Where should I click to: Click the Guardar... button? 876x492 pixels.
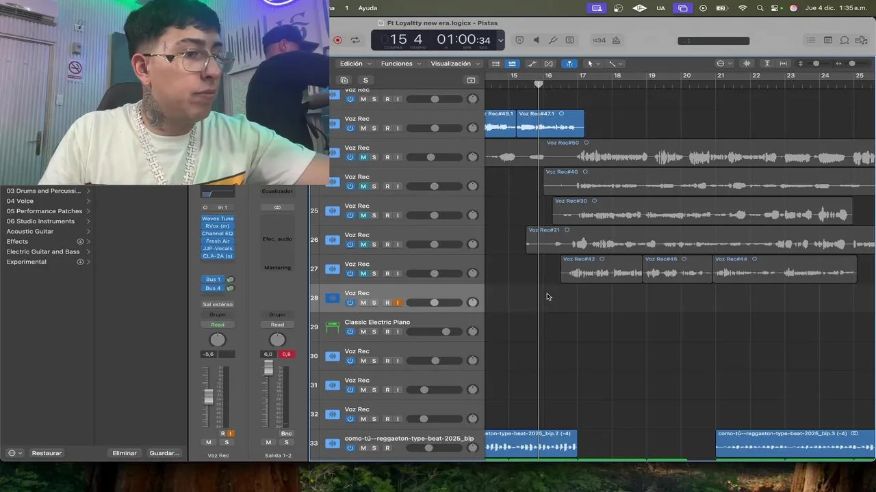[164, 453]
